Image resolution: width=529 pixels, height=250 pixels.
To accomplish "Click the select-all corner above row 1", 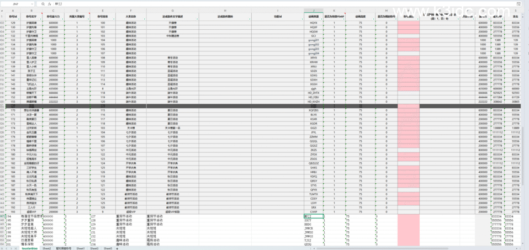I will click(x=3, y=10).
